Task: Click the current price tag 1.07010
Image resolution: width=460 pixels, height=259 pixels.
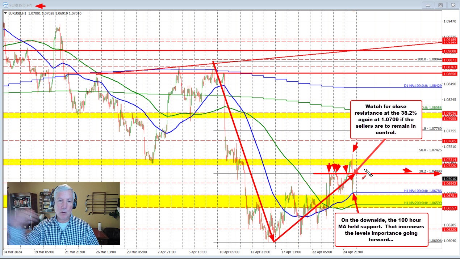Action: click(450, 178)
